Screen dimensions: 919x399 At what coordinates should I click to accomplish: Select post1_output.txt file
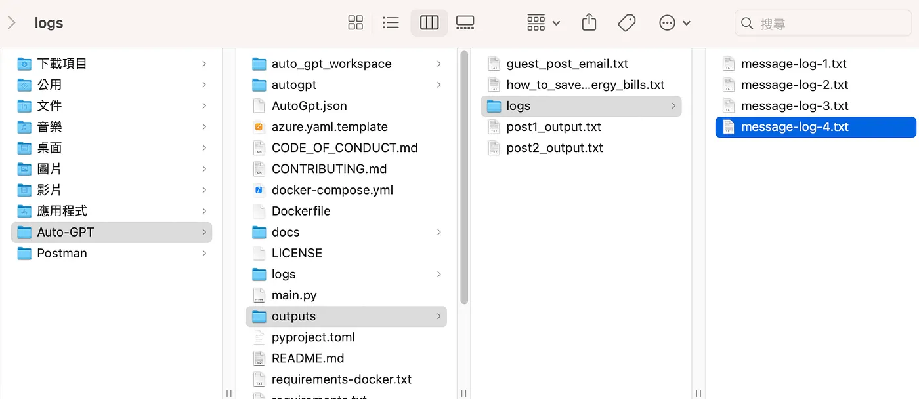click(582, 126)
